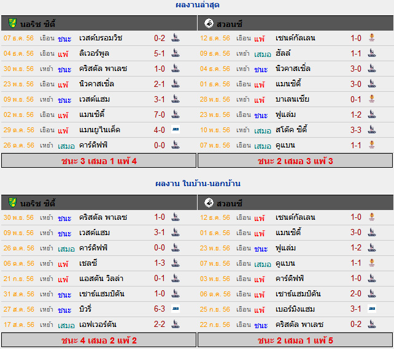Click league icon in ฮัลล์ 1-1 row

[x=372, y=53]
